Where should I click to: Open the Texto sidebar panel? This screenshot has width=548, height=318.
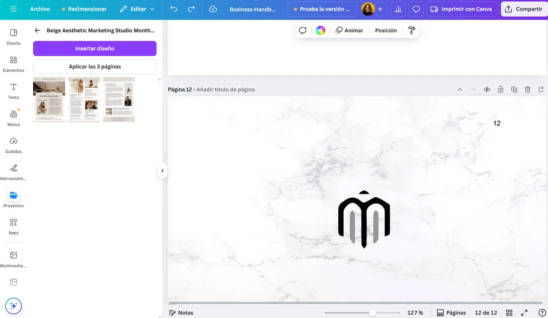[14, 91]
